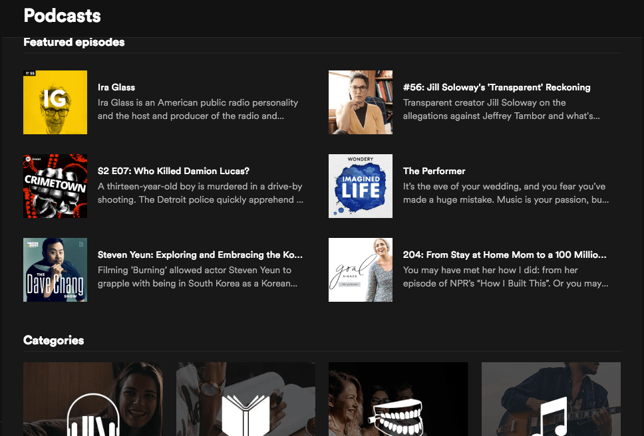Select the Goal Digger podcast cover
Screen dimensions: 644x436
pyautogui.click(x=361, y=270)
